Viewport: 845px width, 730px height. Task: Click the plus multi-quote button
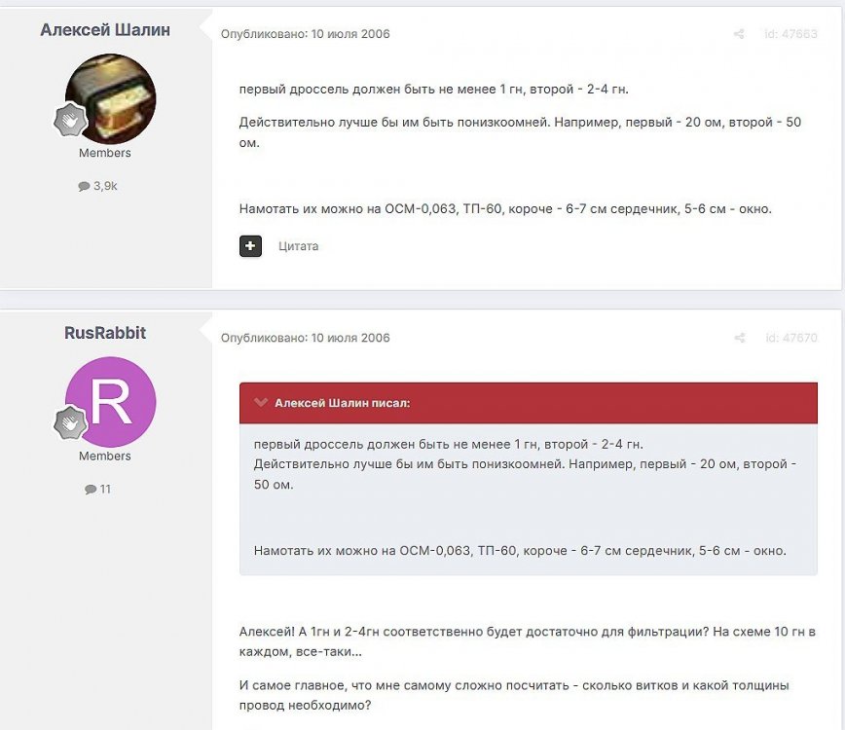pyautogui.click(x=250, y=245)
